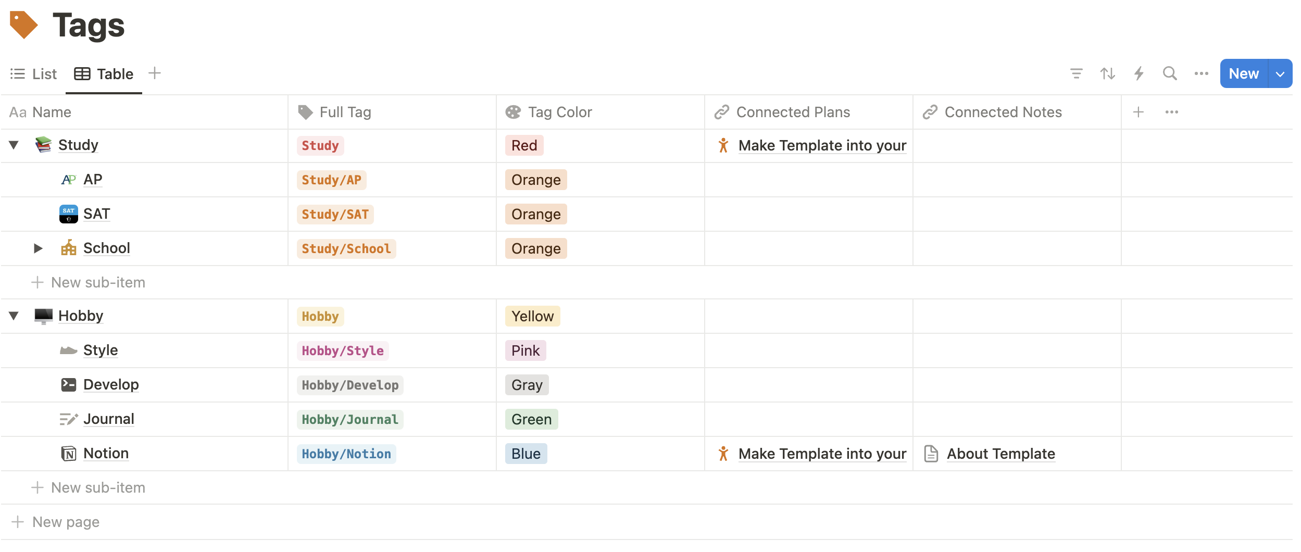Open database automations lightning icon

[1139, 73]
